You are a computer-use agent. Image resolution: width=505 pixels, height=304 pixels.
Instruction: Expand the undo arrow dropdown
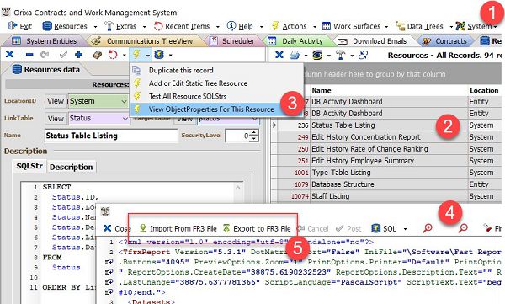click(x=125, y=55)
